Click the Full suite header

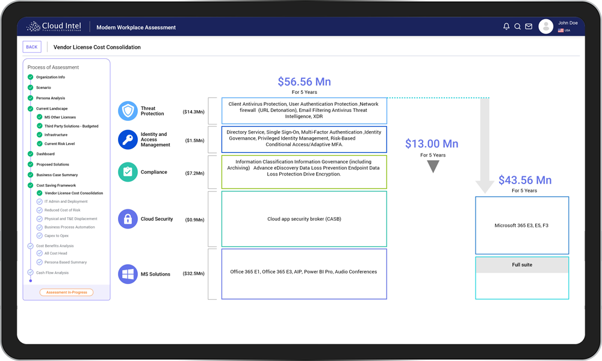522,265
